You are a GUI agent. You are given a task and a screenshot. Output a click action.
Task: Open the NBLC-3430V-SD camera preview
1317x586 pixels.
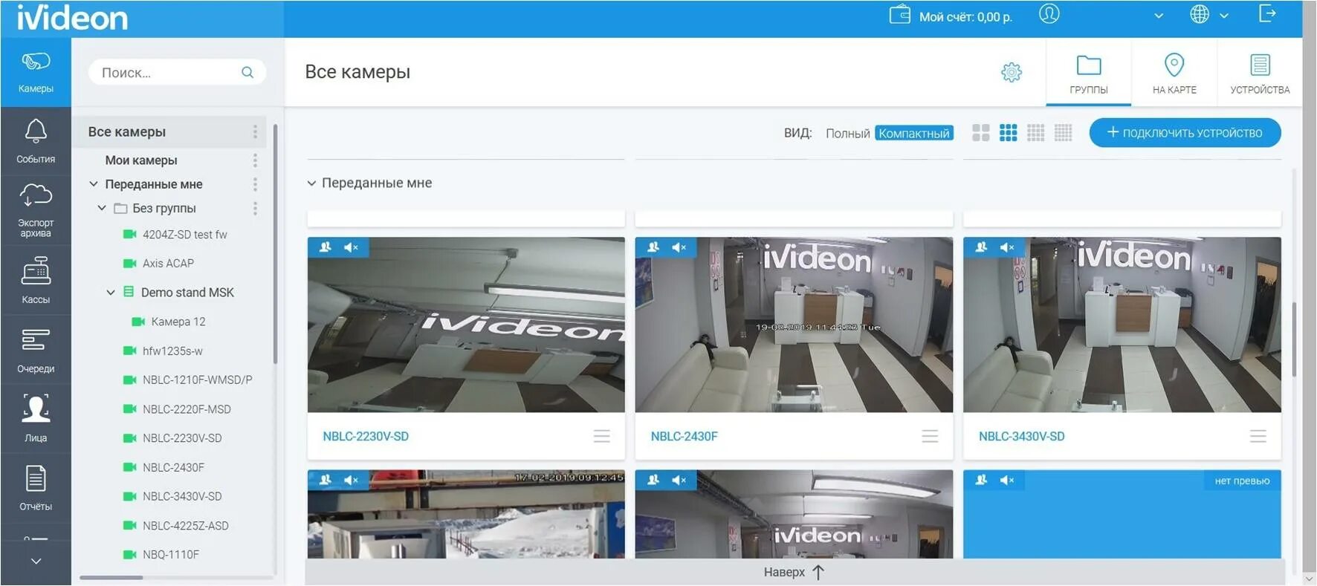click(x=1122, y=325)
